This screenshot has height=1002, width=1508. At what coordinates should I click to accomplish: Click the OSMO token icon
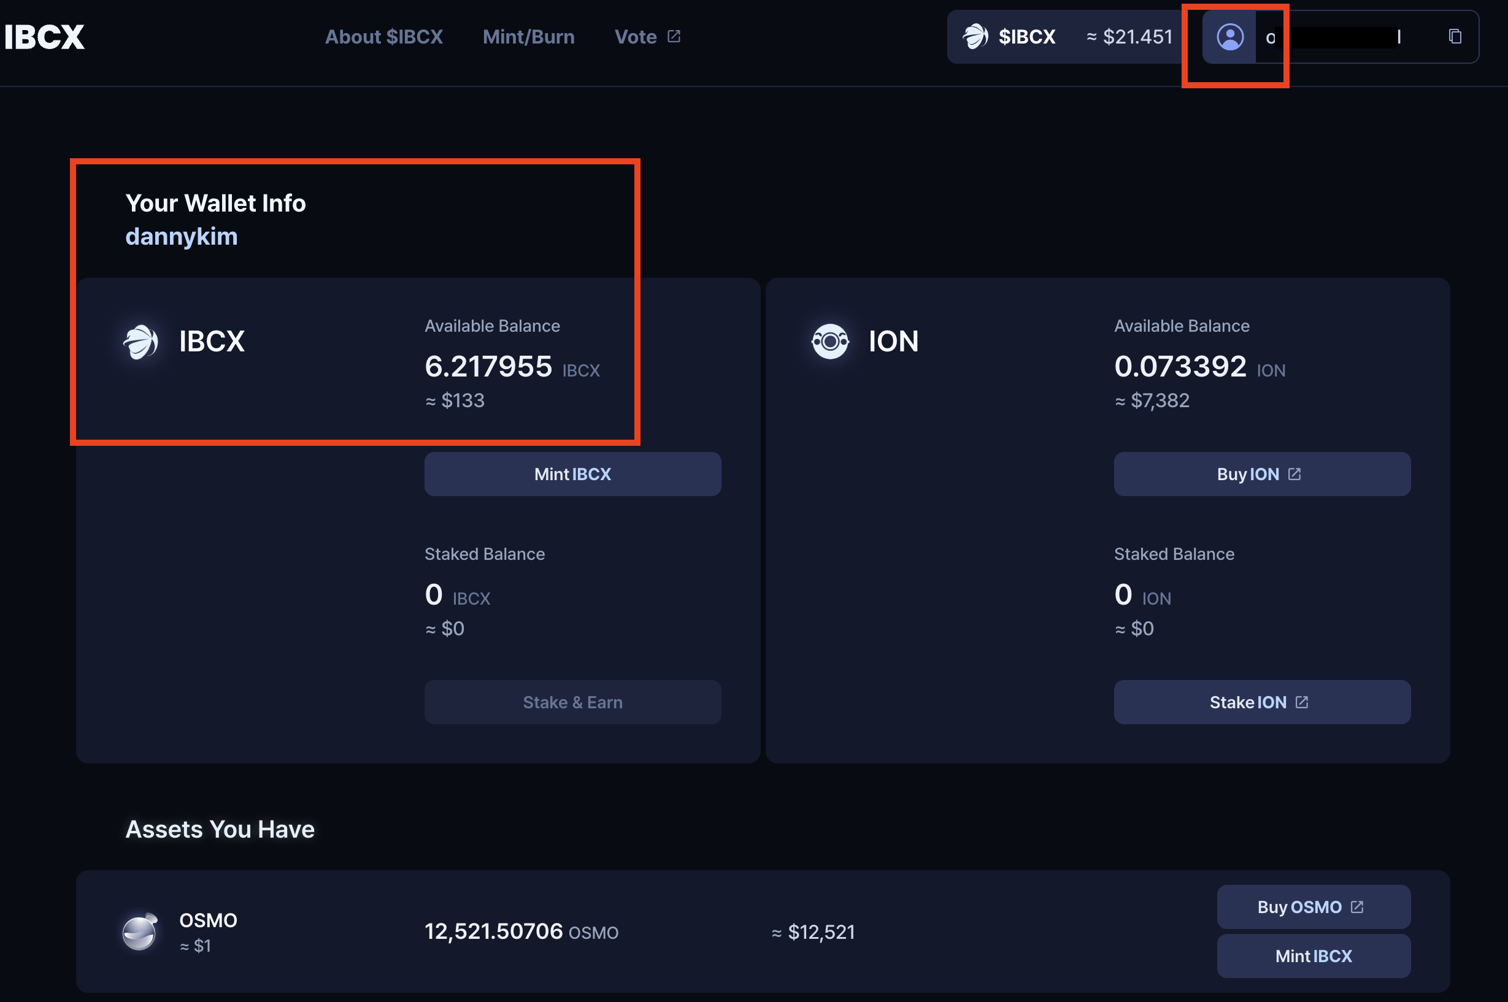coord(140,931)
